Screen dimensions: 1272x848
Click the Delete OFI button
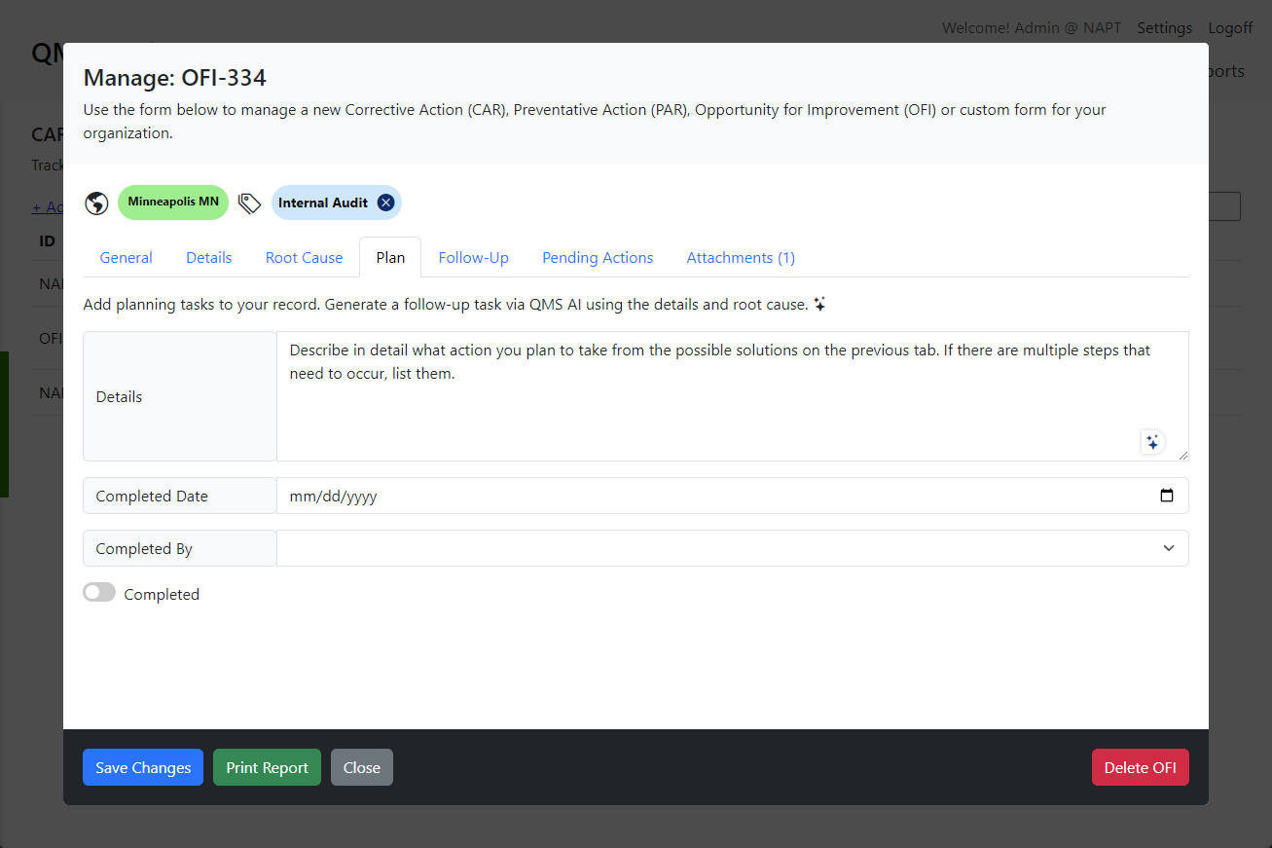[x=1141, y=767]
